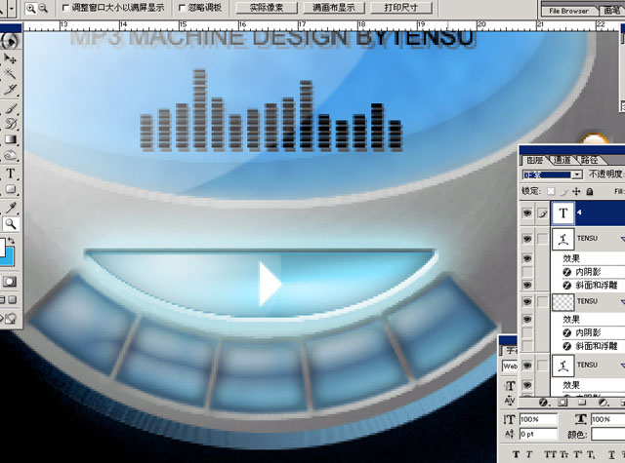Hide the third TENSU layer eye
625x463 pixels.
point(527,366)
